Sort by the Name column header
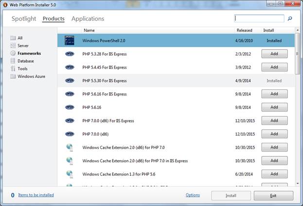Image resolution: width=303 pixels, height=206 pixels. click(x=89, y=30)
